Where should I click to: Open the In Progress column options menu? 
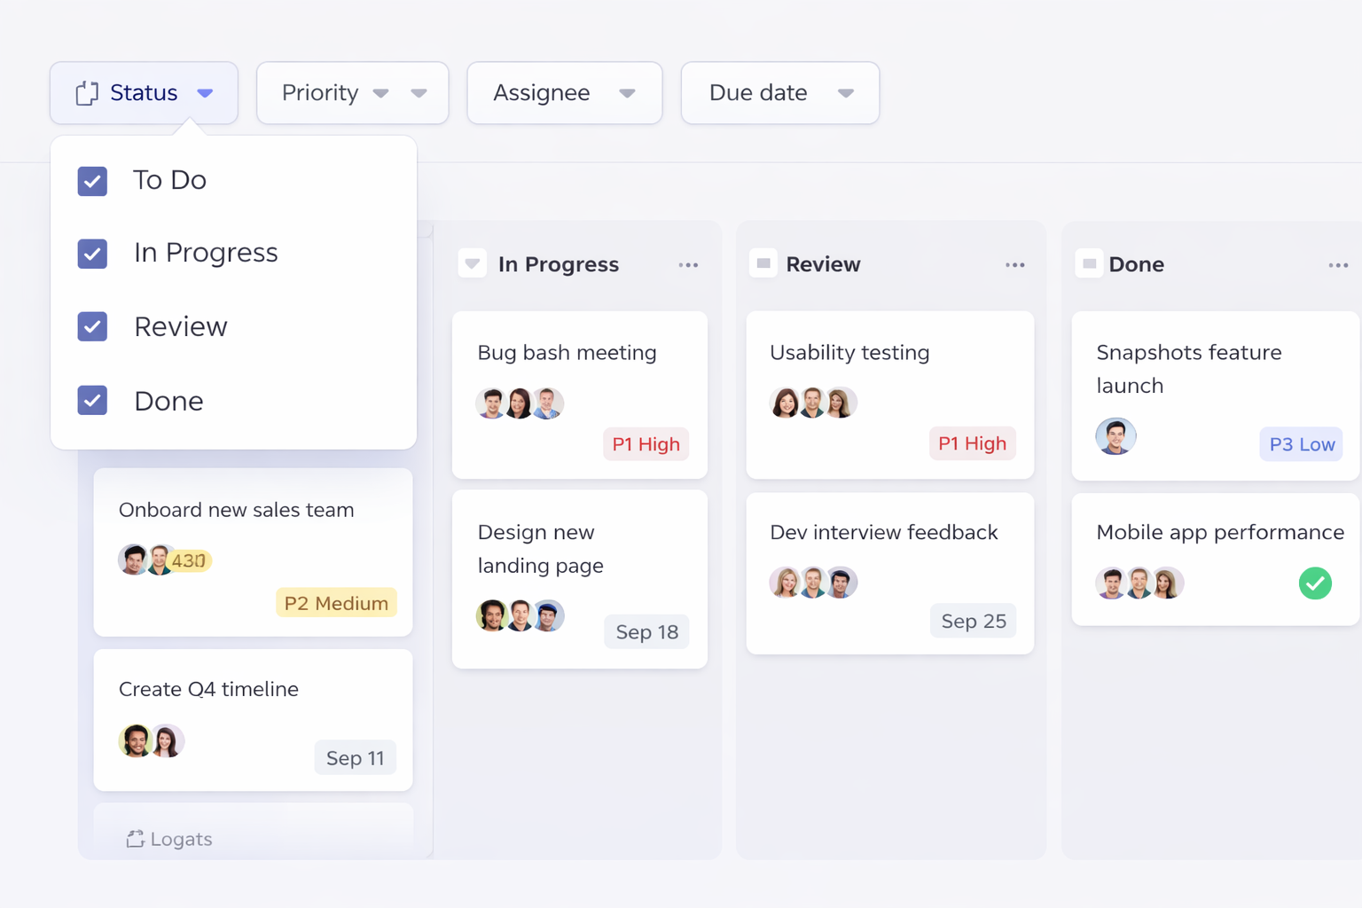689,263
